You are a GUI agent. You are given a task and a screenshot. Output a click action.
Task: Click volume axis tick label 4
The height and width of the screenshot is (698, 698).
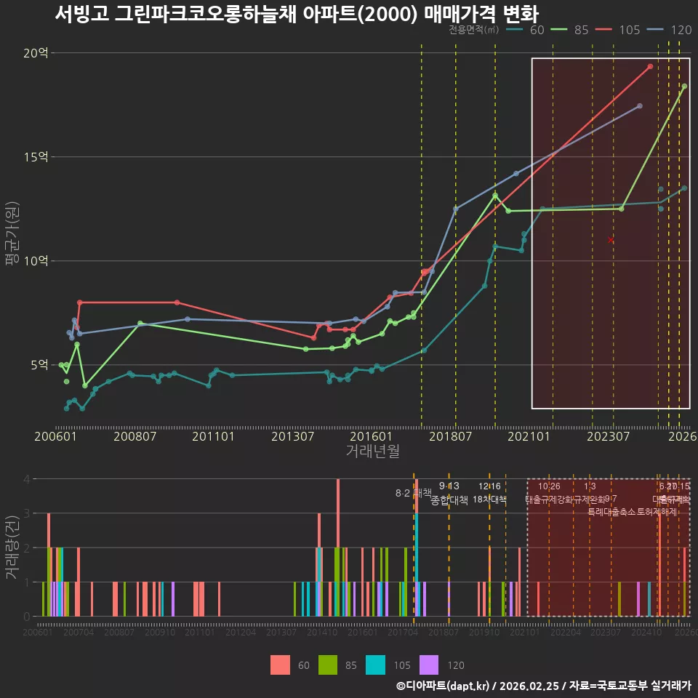click(x=27, y=479)
